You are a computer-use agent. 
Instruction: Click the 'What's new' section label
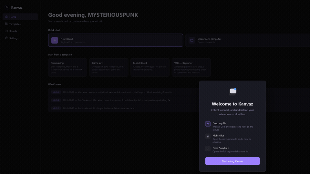pyautogui.click(x=55, y=84)
